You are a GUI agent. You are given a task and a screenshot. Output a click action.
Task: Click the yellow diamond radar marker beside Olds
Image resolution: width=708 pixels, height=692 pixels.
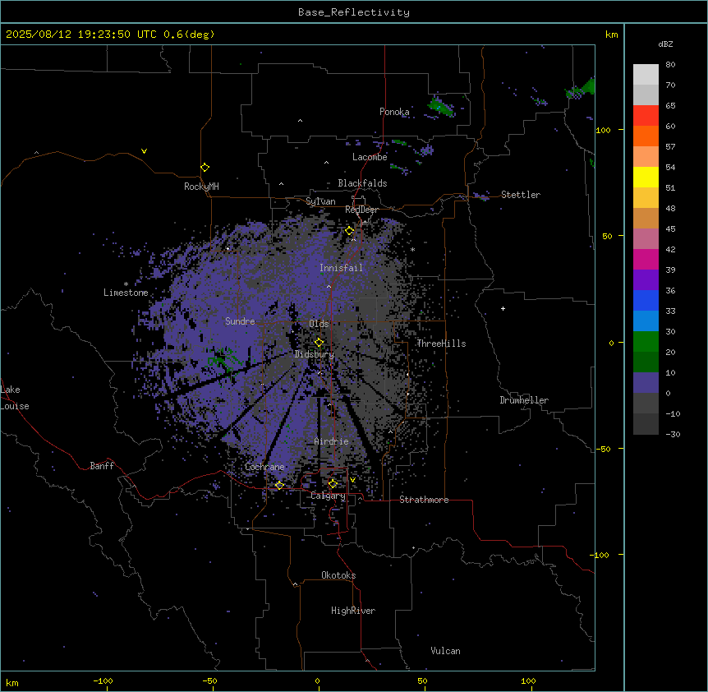coord(319,343)
